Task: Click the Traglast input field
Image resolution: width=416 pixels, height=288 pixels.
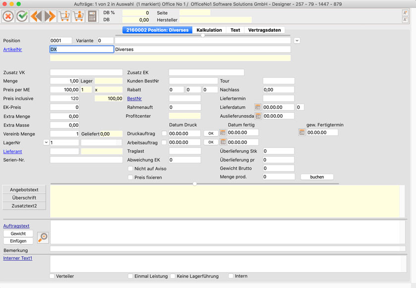Action: [x=185, y=151]
